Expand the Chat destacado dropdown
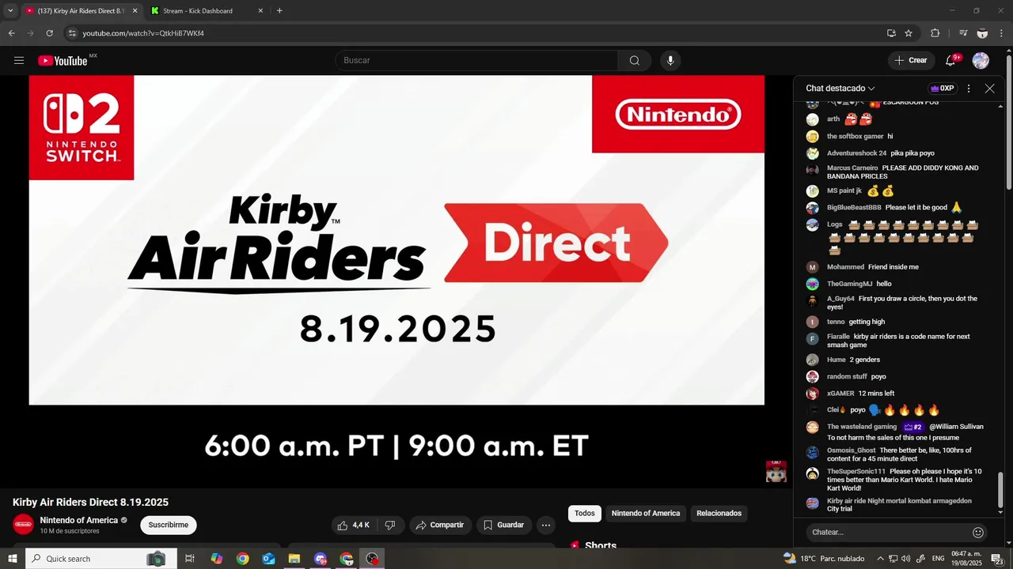Image resolution: width=1013 pixels, height=569 pixels. click(x=840, y=89)
